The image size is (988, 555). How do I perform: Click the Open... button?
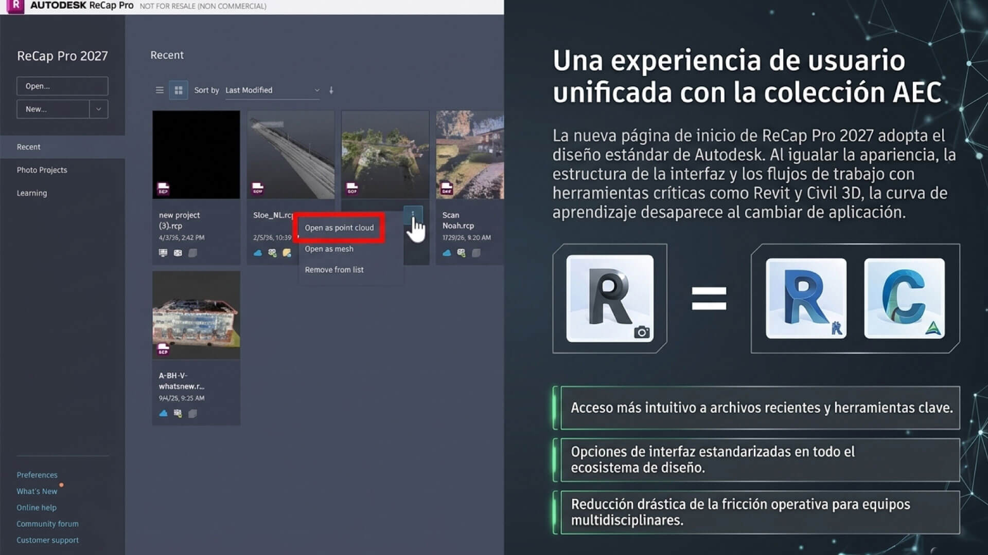point(62,86)
